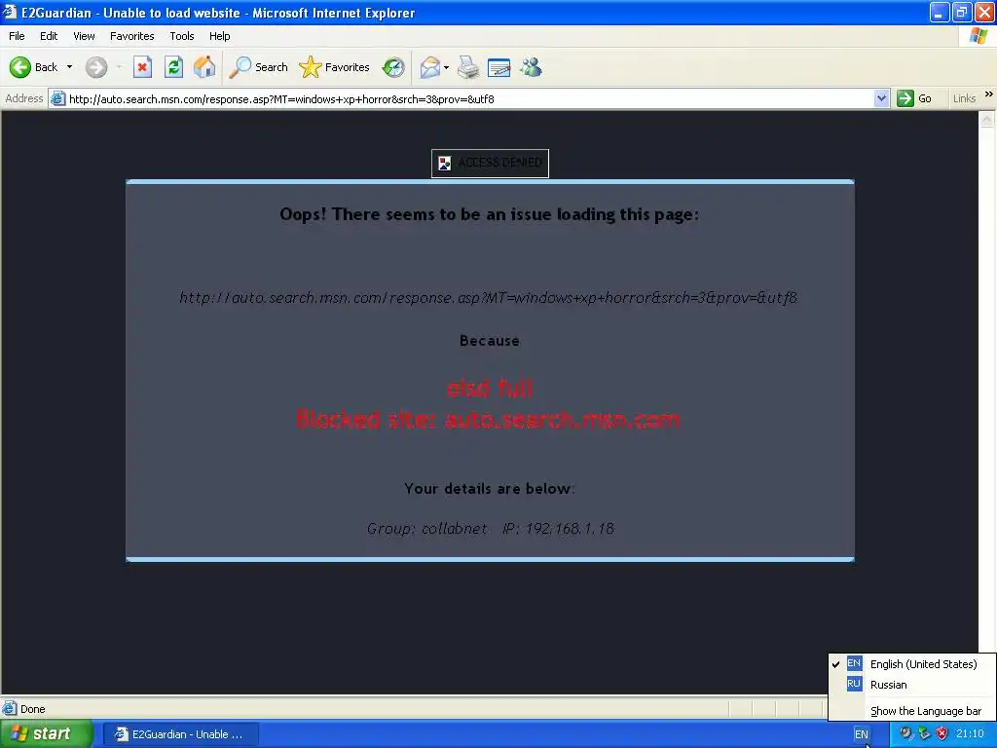The width and height of the screenshot is (997, 748).
Task: Click inside the Address bar URL field
Action: 469,98
